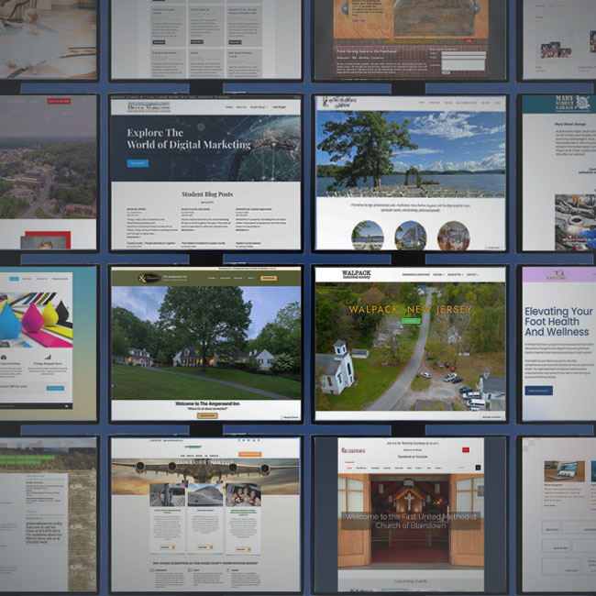The height and width of the screenshot is (596, 596).
Task: Open the Mary Street Garage website thumbnail
Action: [x=557, y=172]
